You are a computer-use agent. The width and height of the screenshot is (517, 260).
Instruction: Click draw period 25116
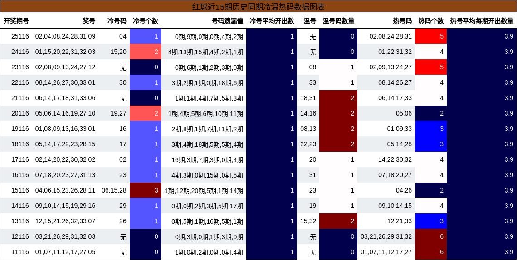[x=20, y=37]
